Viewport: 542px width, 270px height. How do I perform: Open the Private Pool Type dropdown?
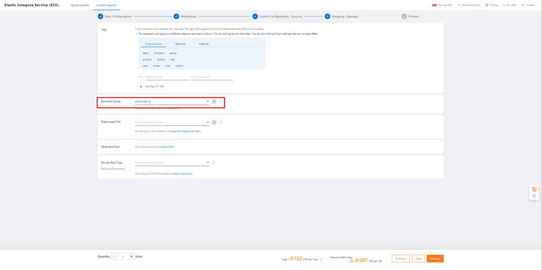[172, 163]
